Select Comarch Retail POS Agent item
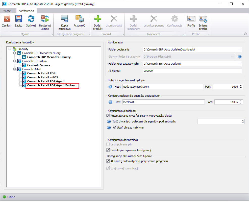249x202 pixels. [46, 81]
